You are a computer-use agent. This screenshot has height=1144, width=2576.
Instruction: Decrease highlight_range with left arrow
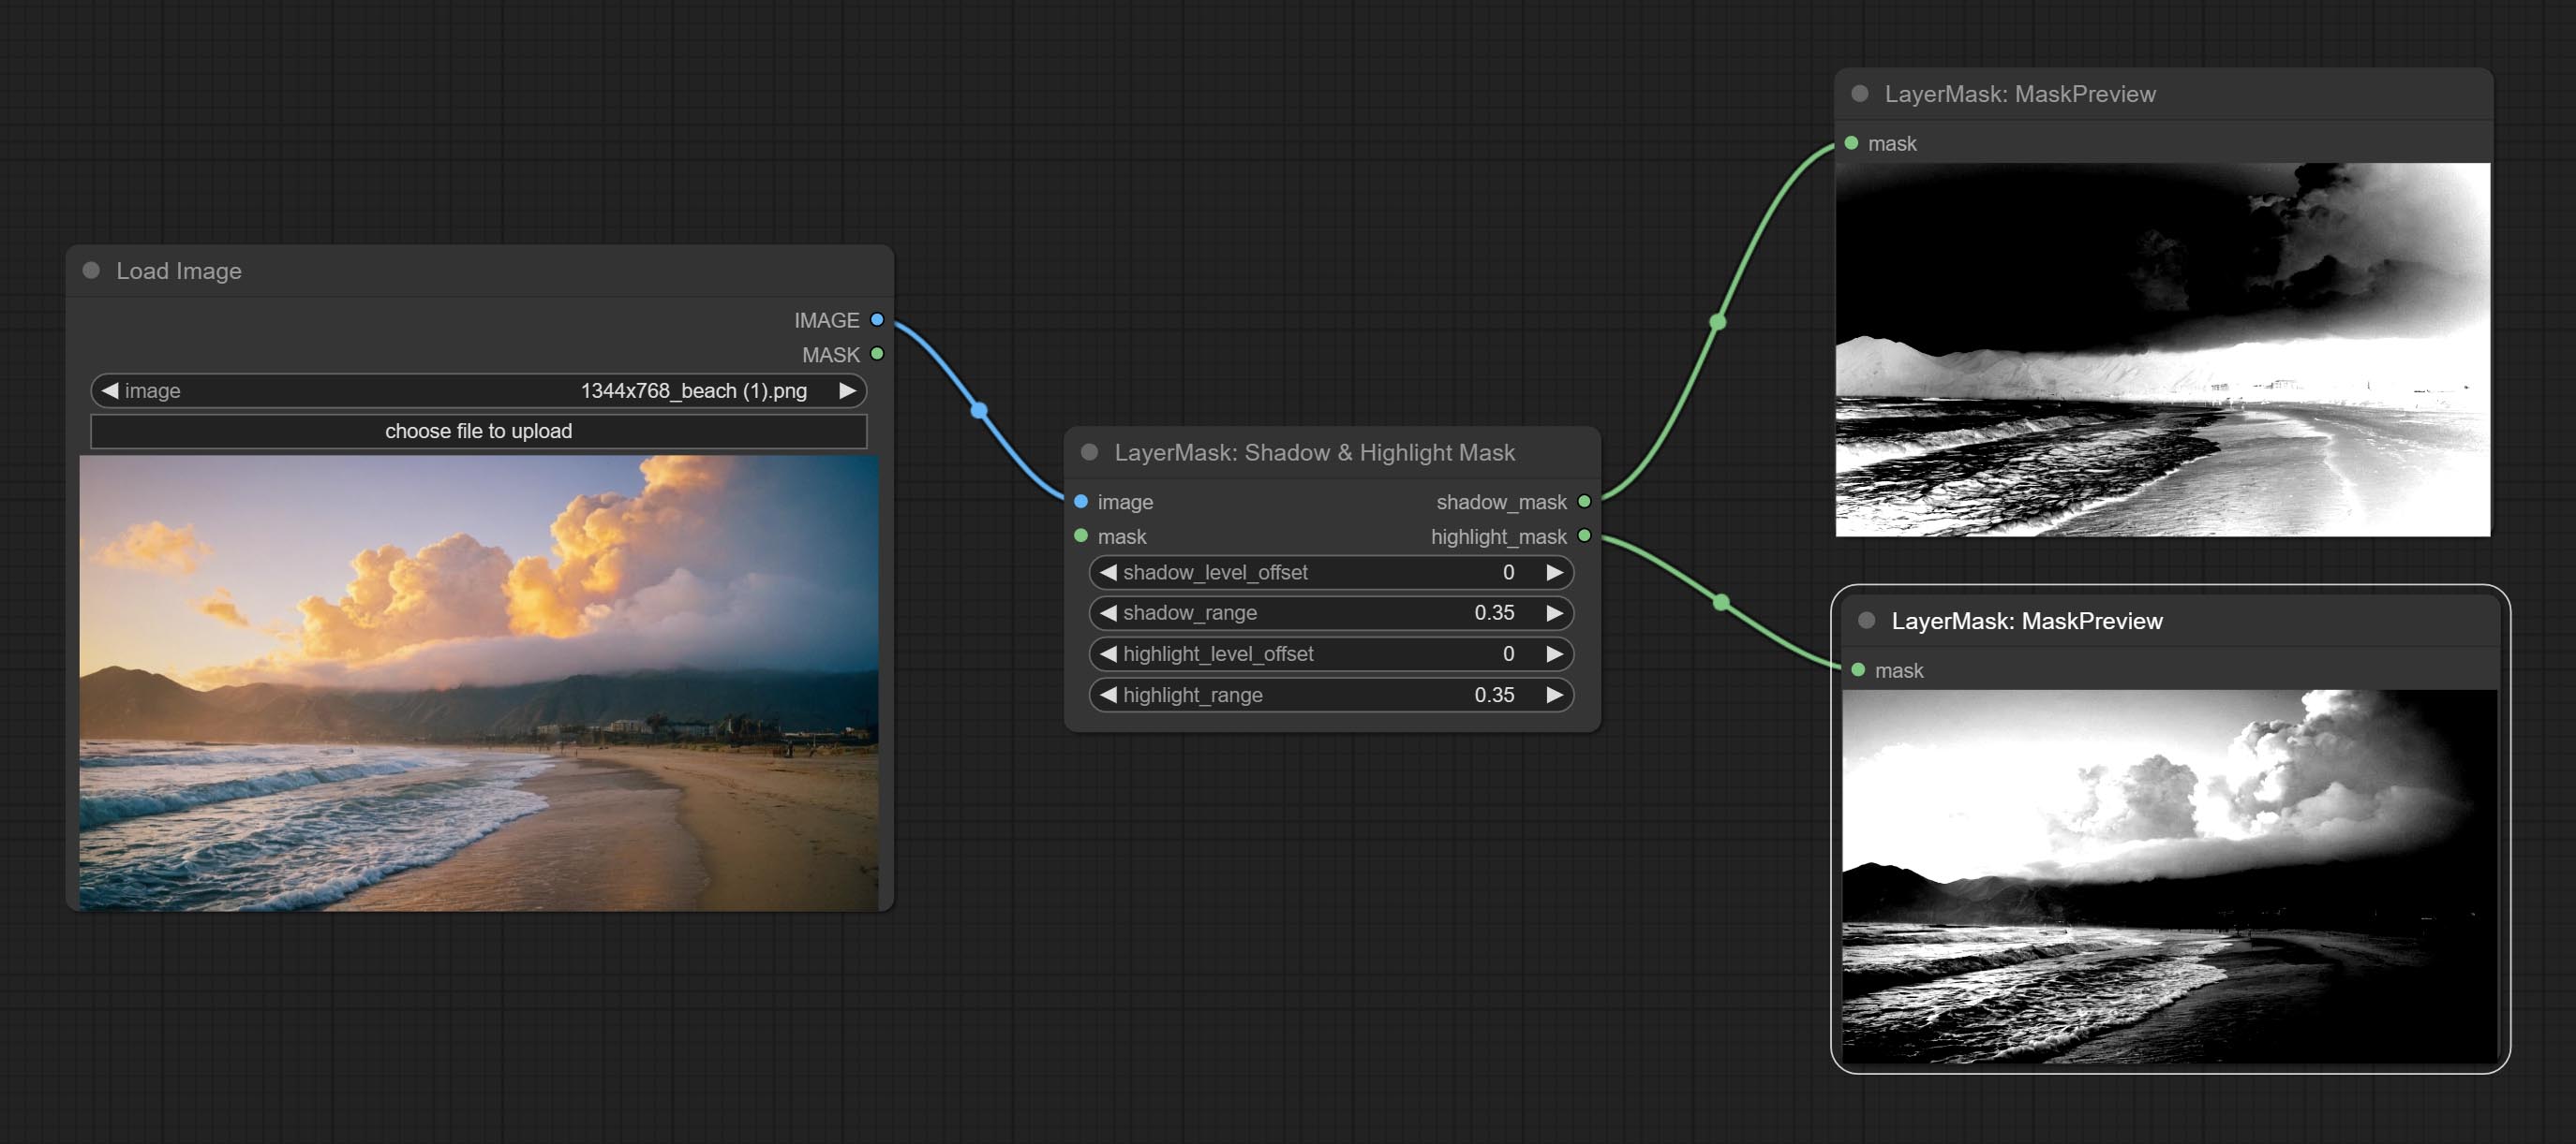click(1108, 696)
